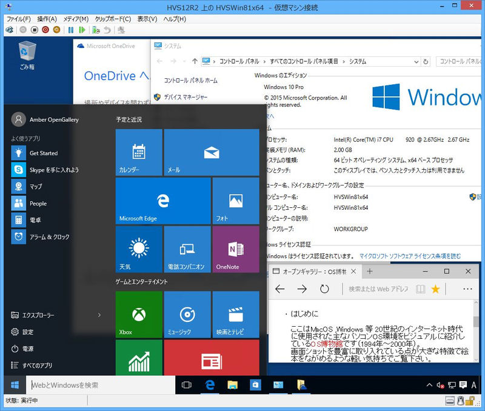Click the WebとWindowsを検索 search box
This screenshot has width=485, height=411.
click(x=101, y=385)
